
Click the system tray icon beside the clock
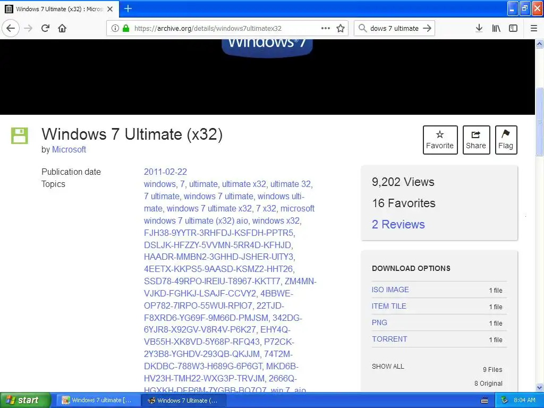505,400
